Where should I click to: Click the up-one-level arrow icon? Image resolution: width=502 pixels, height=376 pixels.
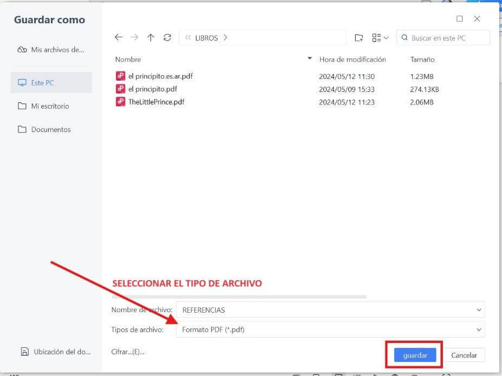point(150,37)
